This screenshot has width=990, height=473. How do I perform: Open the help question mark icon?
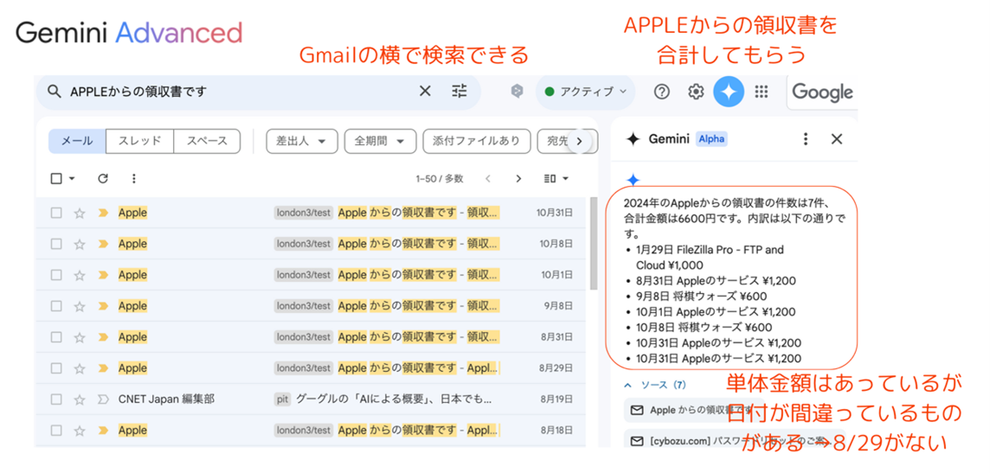click(x=662, y=92)
